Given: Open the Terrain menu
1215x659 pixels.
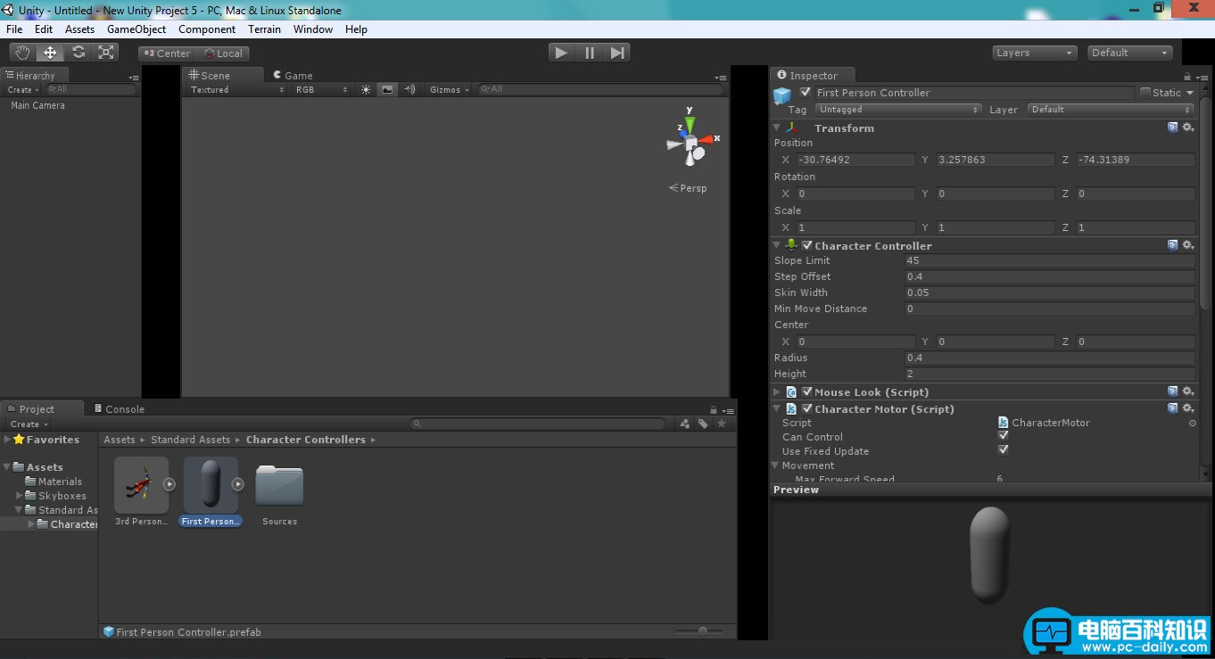Looking at the screenshot, I should pyautogui.click(x=264, y=29).
